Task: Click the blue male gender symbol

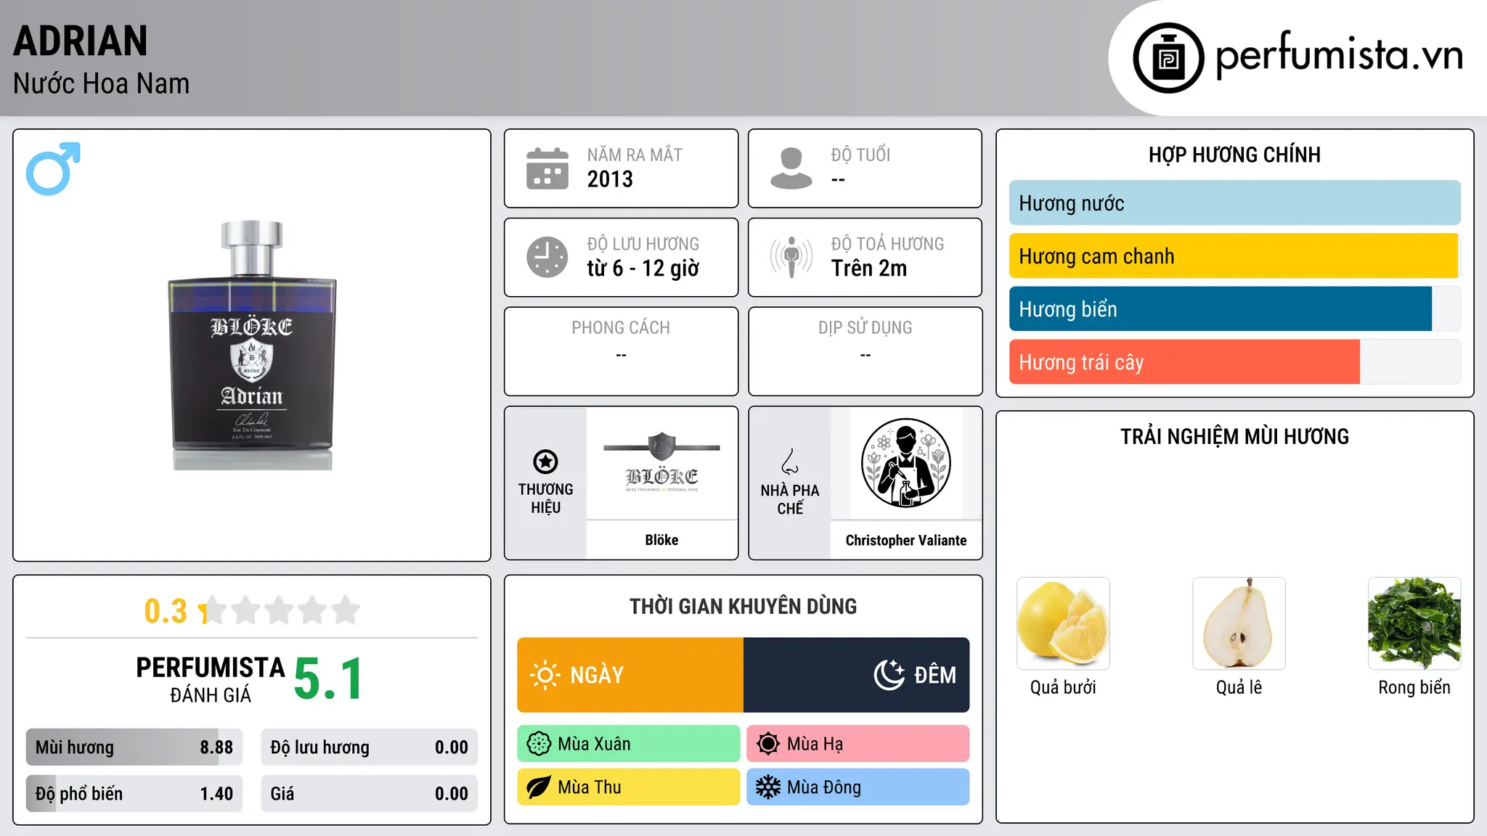Action: [53, 168]
